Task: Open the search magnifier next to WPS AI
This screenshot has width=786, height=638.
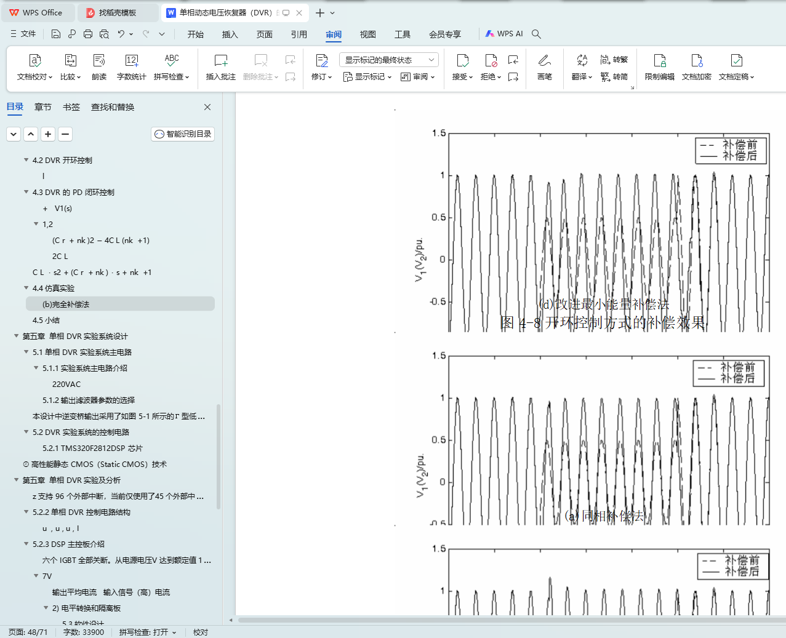Action: pyautogui.click(x=536, y=34)
